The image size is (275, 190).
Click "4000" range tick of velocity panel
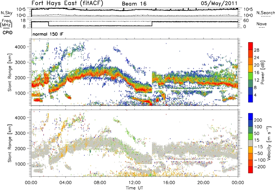(20, 118)
